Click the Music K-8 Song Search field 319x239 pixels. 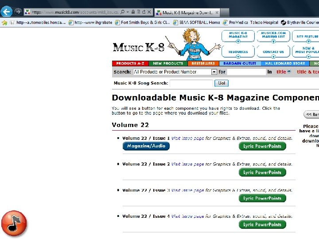coord(191,83)
